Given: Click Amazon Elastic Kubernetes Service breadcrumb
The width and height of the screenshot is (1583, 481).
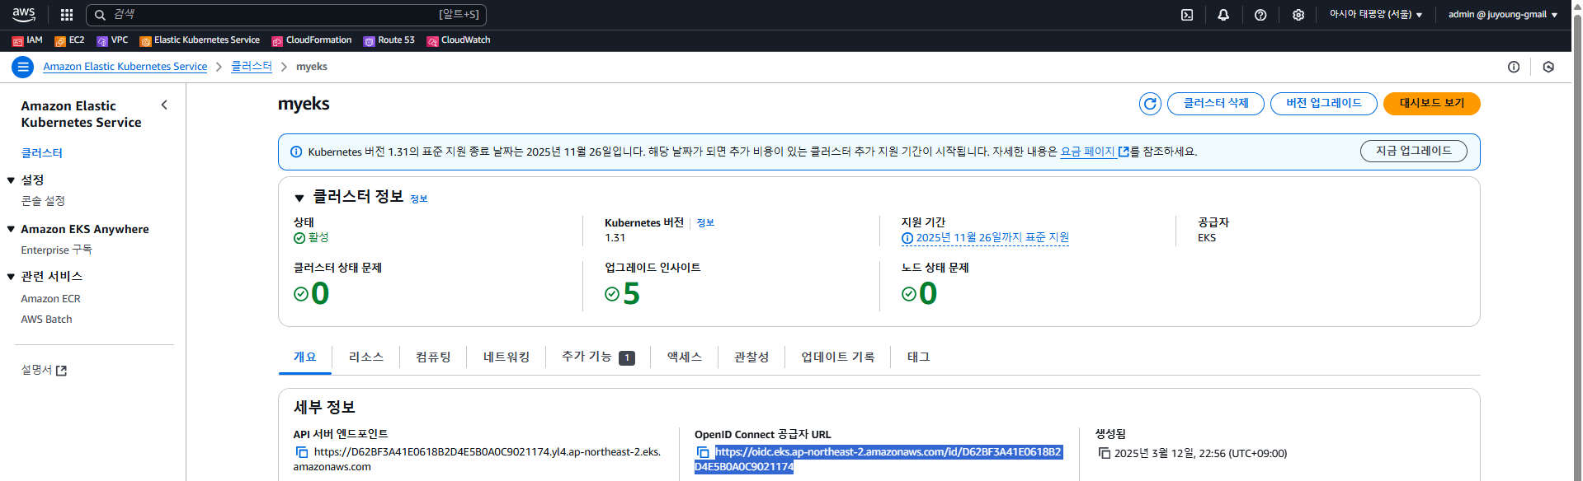Looking at the screenshot, I should tap(125, 67).
